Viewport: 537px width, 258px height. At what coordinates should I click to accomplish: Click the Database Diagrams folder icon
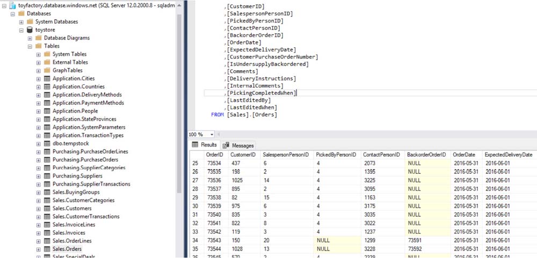pyautogui.click(x=39, y=38)
